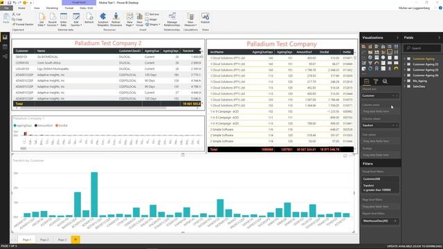Expand the Customer Ageing (3) table
Image resolution: width=443 pixels, height=249 pixels.
[x=405, y=70]
